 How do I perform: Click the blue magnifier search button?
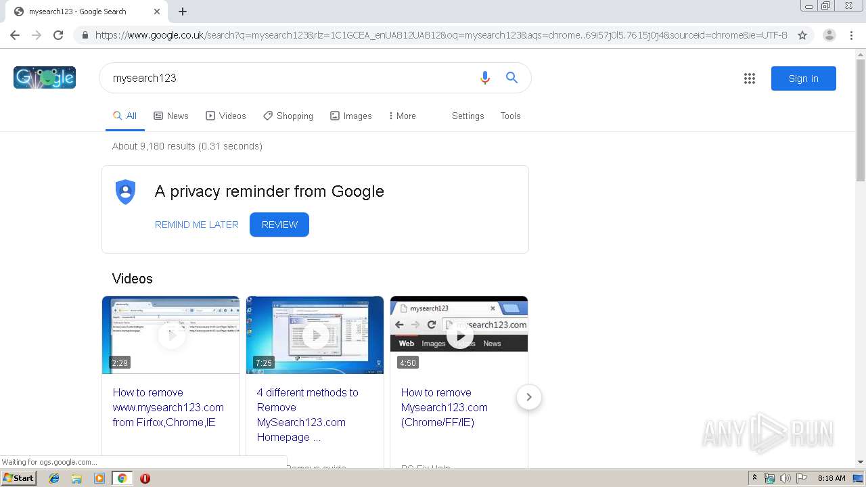512,78
